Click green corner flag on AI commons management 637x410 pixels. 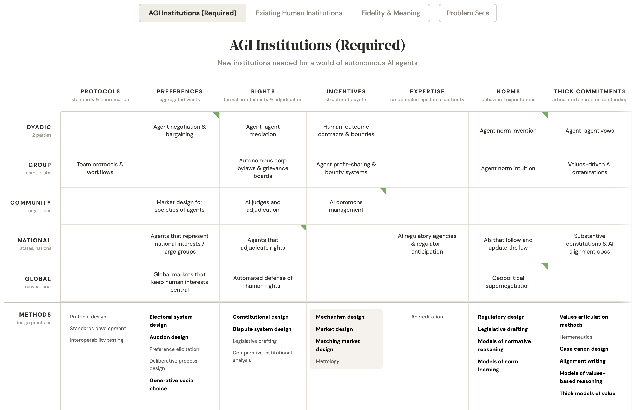pos(383,190)
